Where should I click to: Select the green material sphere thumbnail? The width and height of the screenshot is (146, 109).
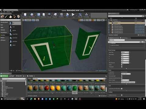pyautogui.click(x=75, y=88)
